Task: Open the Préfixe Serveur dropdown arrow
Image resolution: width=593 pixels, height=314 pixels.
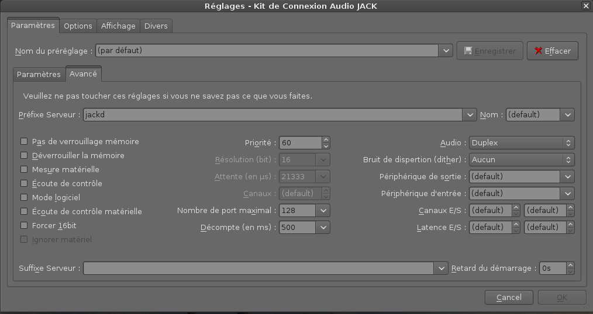Action: [470, 115]
